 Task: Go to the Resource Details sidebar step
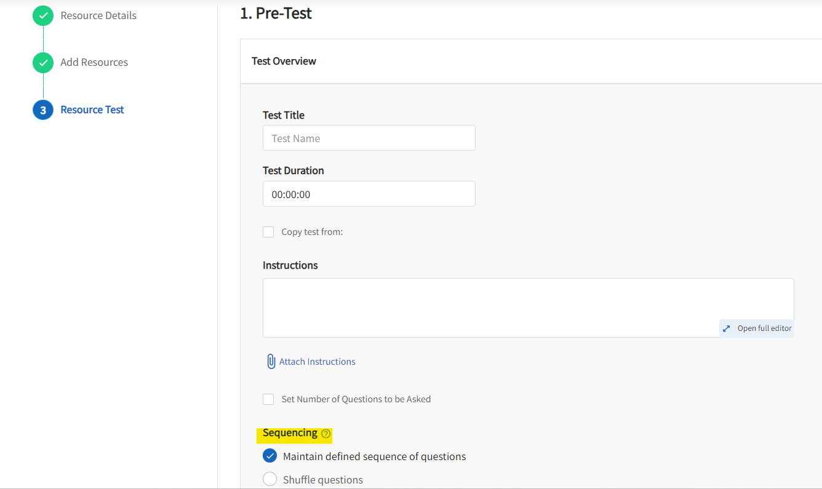pos(98,15)
